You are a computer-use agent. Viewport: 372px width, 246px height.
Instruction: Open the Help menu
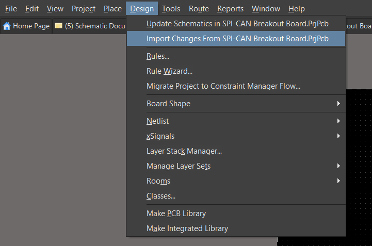296,9
